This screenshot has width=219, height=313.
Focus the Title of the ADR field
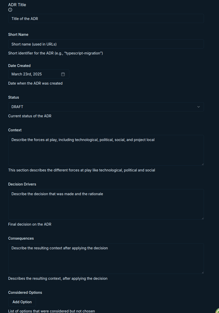106,19
